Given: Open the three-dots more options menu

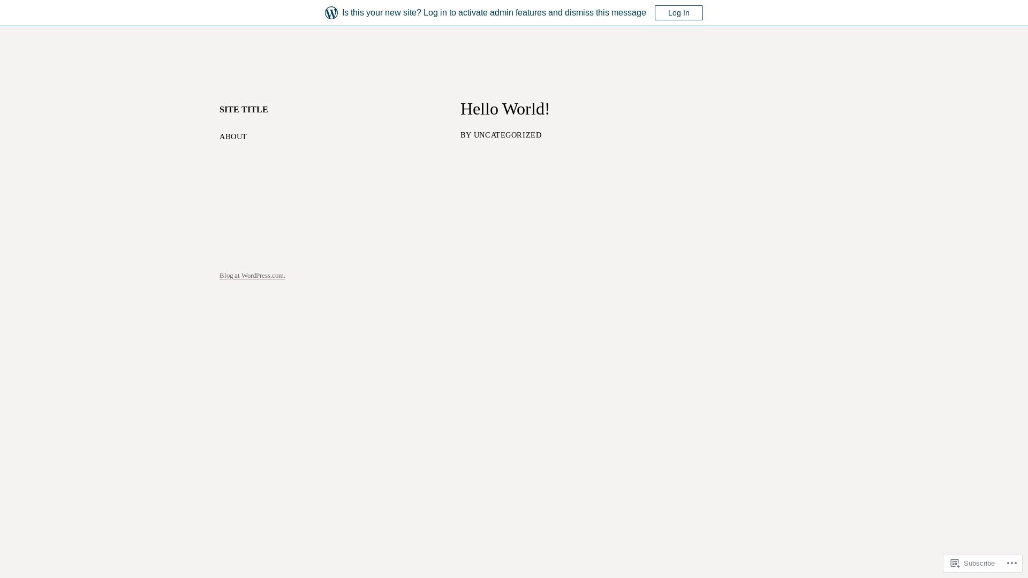Looking at the screenshot, I should pyautogui.click(x=1012, y=563).
